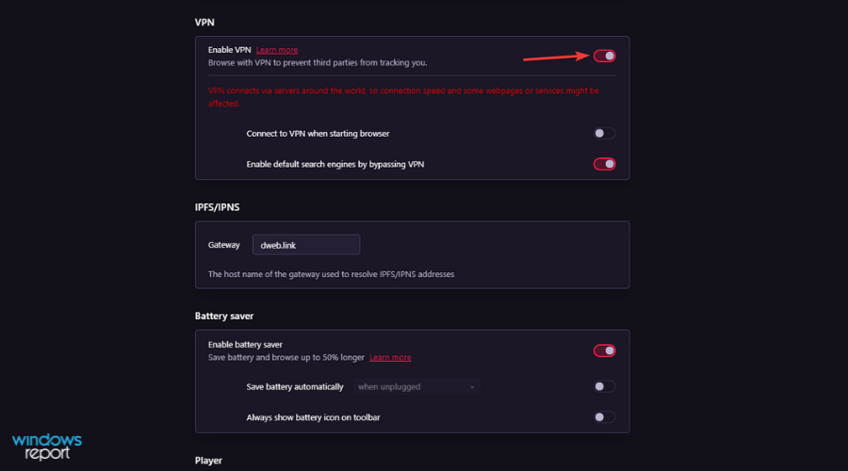Open the battery saver Learn more link
The width and height of the screenshot is (848, 471).
390,357
